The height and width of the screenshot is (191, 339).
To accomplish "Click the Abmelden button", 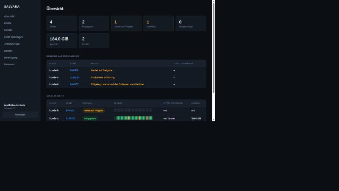I will coord(20,115).
